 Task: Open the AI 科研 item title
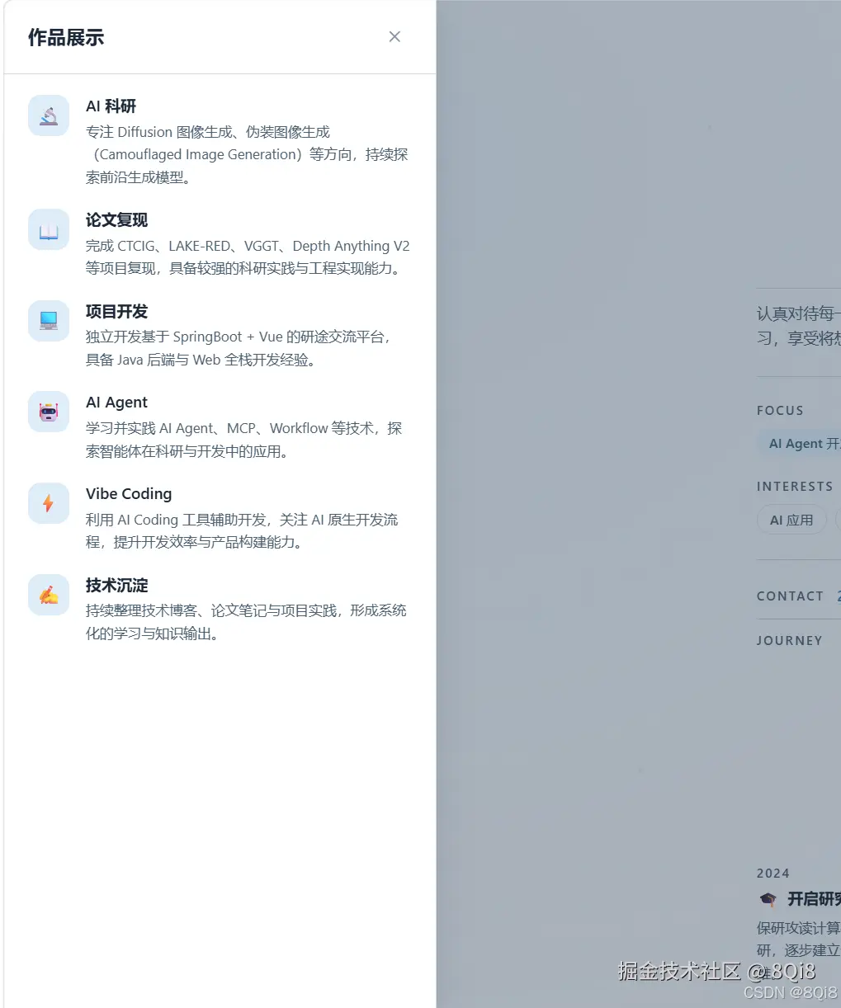(x=111, y=106)
